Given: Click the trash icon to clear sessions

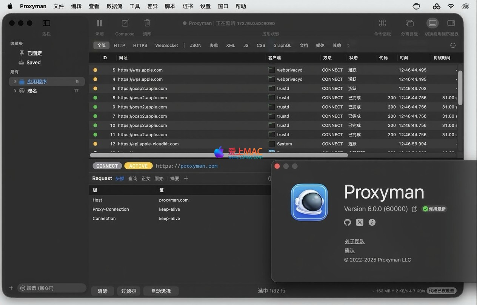Looking at the screenshot, I should tap(147, 23).
